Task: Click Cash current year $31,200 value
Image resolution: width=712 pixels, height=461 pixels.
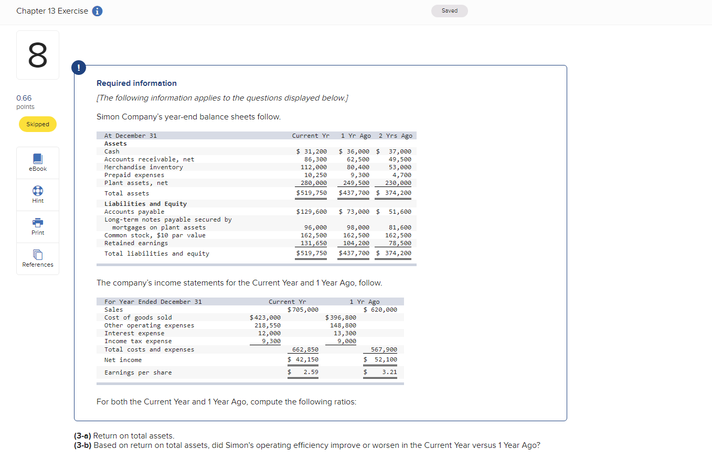Action: [312, 151]
